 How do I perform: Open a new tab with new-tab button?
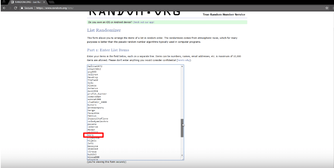click(x=51, y=2)
